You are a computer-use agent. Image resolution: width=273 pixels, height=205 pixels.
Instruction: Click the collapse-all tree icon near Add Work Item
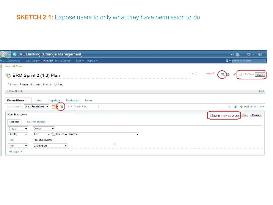pyautogui.click(x=230, y=107)
